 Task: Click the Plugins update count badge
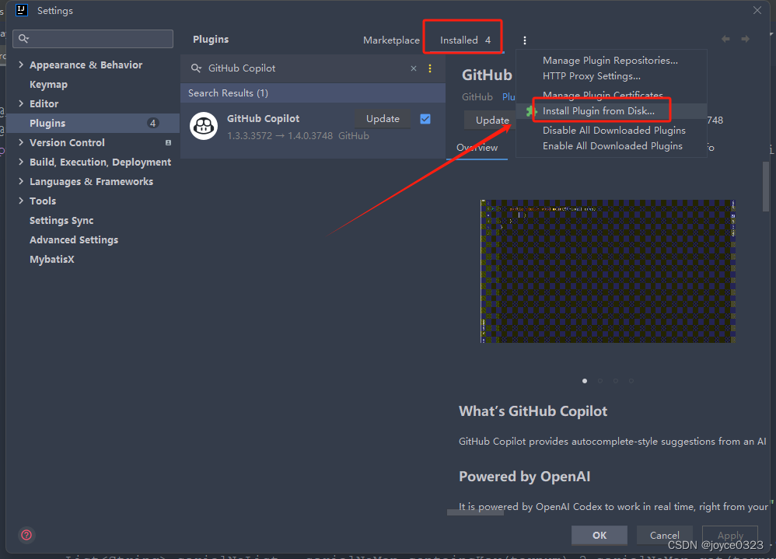(x=153, y=123)
